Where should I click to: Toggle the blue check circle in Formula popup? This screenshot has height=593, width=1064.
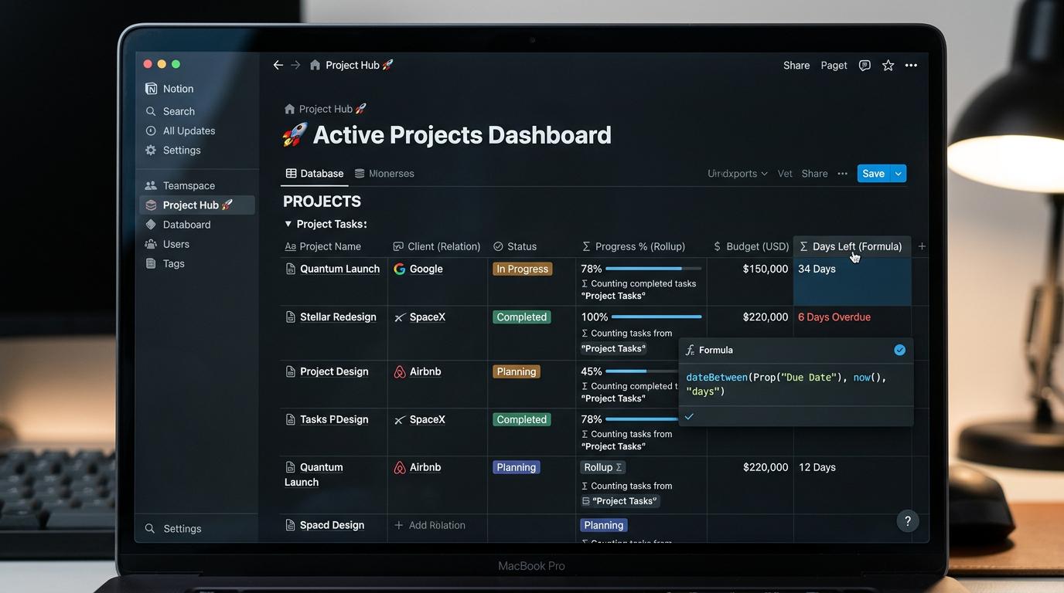[x=899, y=350]
